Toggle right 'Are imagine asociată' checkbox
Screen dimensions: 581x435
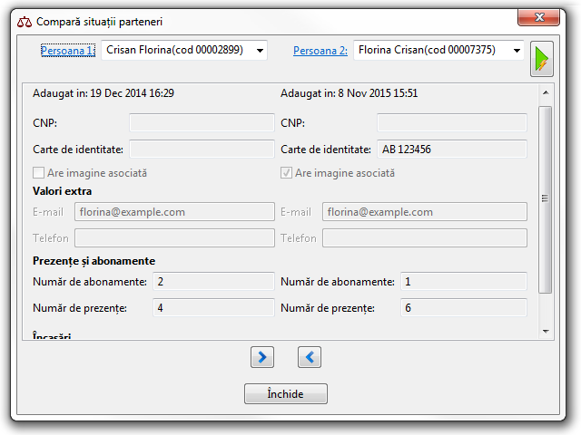coord(287,173)
